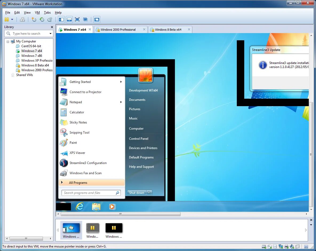
Task: Open Internet Explorer from the guest taskbar
Action: pos(80,207)
